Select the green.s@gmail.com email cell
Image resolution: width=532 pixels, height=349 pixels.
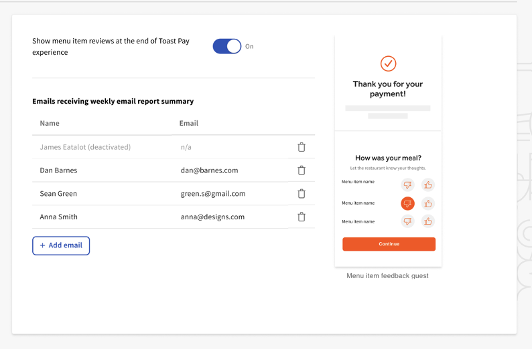(x=212, y=194)
